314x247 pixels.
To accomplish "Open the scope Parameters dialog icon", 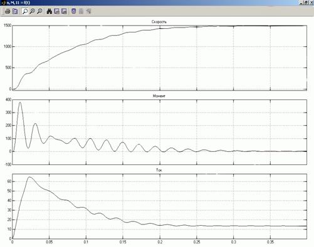I will 15,11.
